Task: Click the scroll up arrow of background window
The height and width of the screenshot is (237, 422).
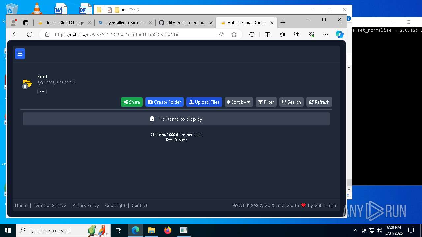Action: click(349, 67)
